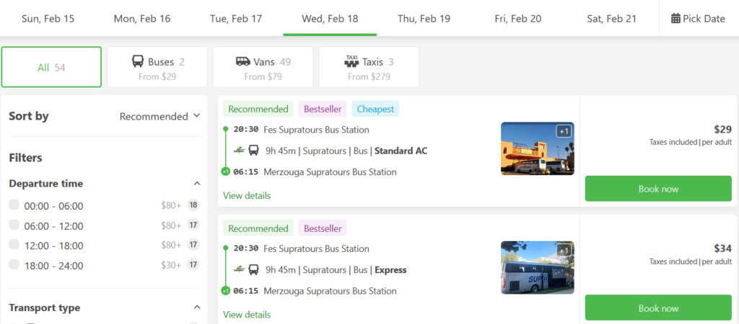The width and height of the screenshot is (739, 324).
Task: Click the bus icon in the Buses filter
Action: tap(137, 62)
